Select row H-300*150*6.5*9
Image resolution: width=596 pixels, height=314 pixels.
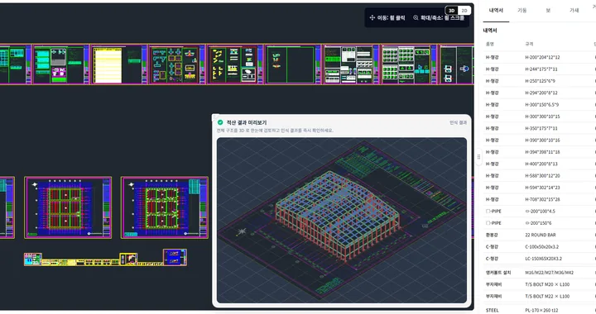(x=540, y=105)
